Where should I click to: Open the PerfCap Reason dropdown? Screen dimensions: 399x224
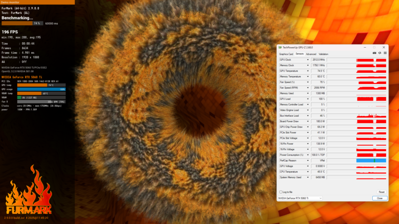pos(308,161)
